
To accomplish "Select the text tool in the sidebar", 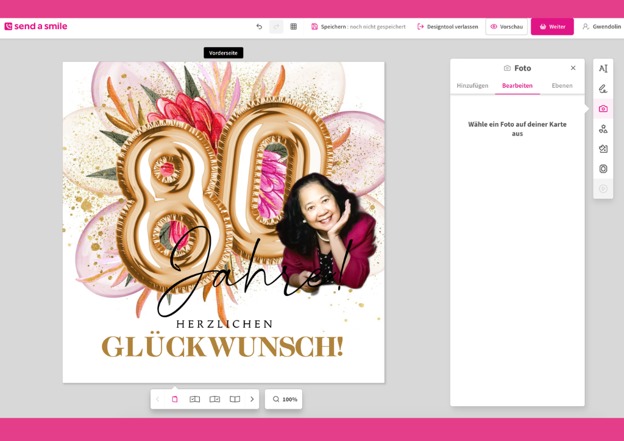I will point(603,68).
